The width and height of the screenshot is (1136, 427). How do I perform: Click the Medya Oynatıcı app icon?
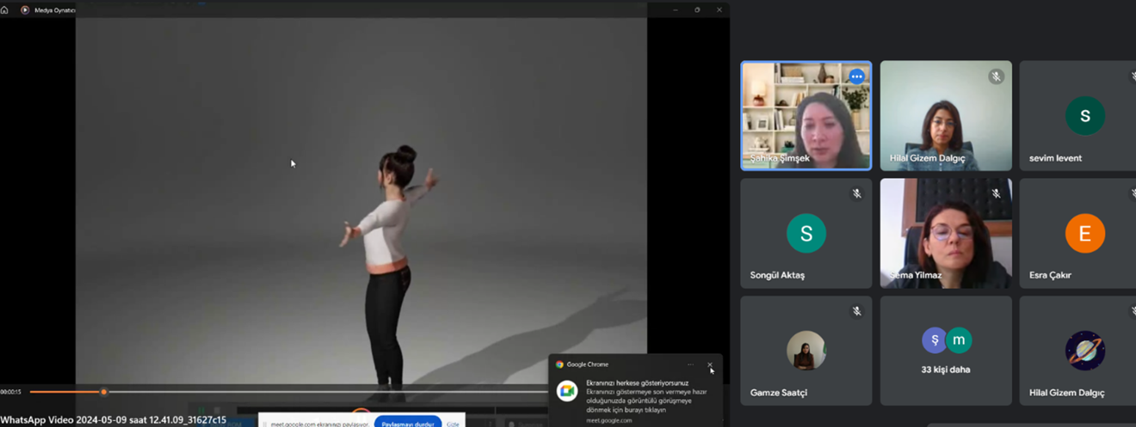[x=25, y=10]
